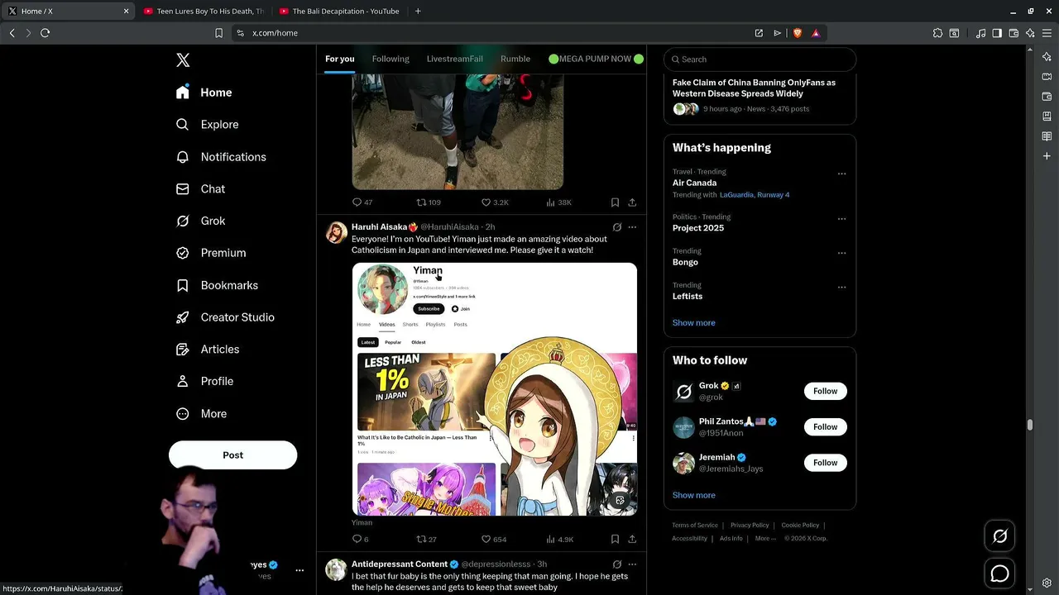Switch to the Following tab
The height and width of the screenshot is (595, 1059).
(x=391, y=59)
